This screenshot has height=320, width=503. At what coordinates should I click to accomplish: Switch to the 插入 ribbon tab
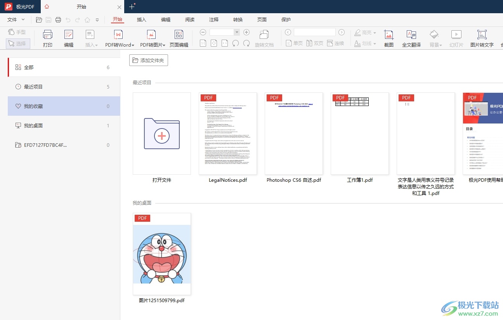[142, 20]
